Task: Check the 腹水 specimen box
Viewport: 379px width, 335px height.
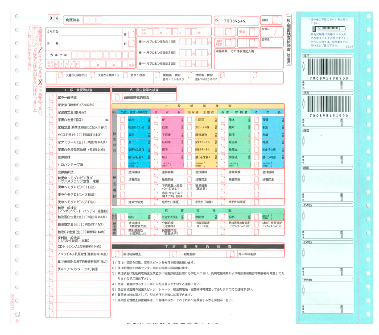Action: coord(223,127)
